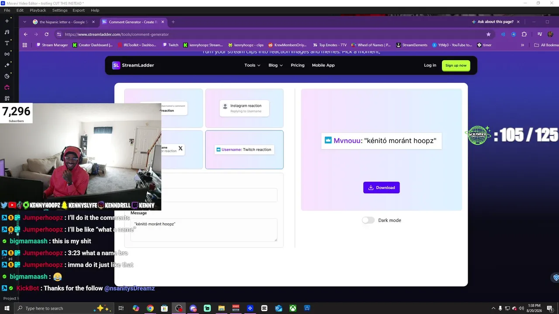The width and height of the screenshot is (559, 314).
Task: Open the Chrome apps grid in bookmarks bar
Action: coord(25,45)
